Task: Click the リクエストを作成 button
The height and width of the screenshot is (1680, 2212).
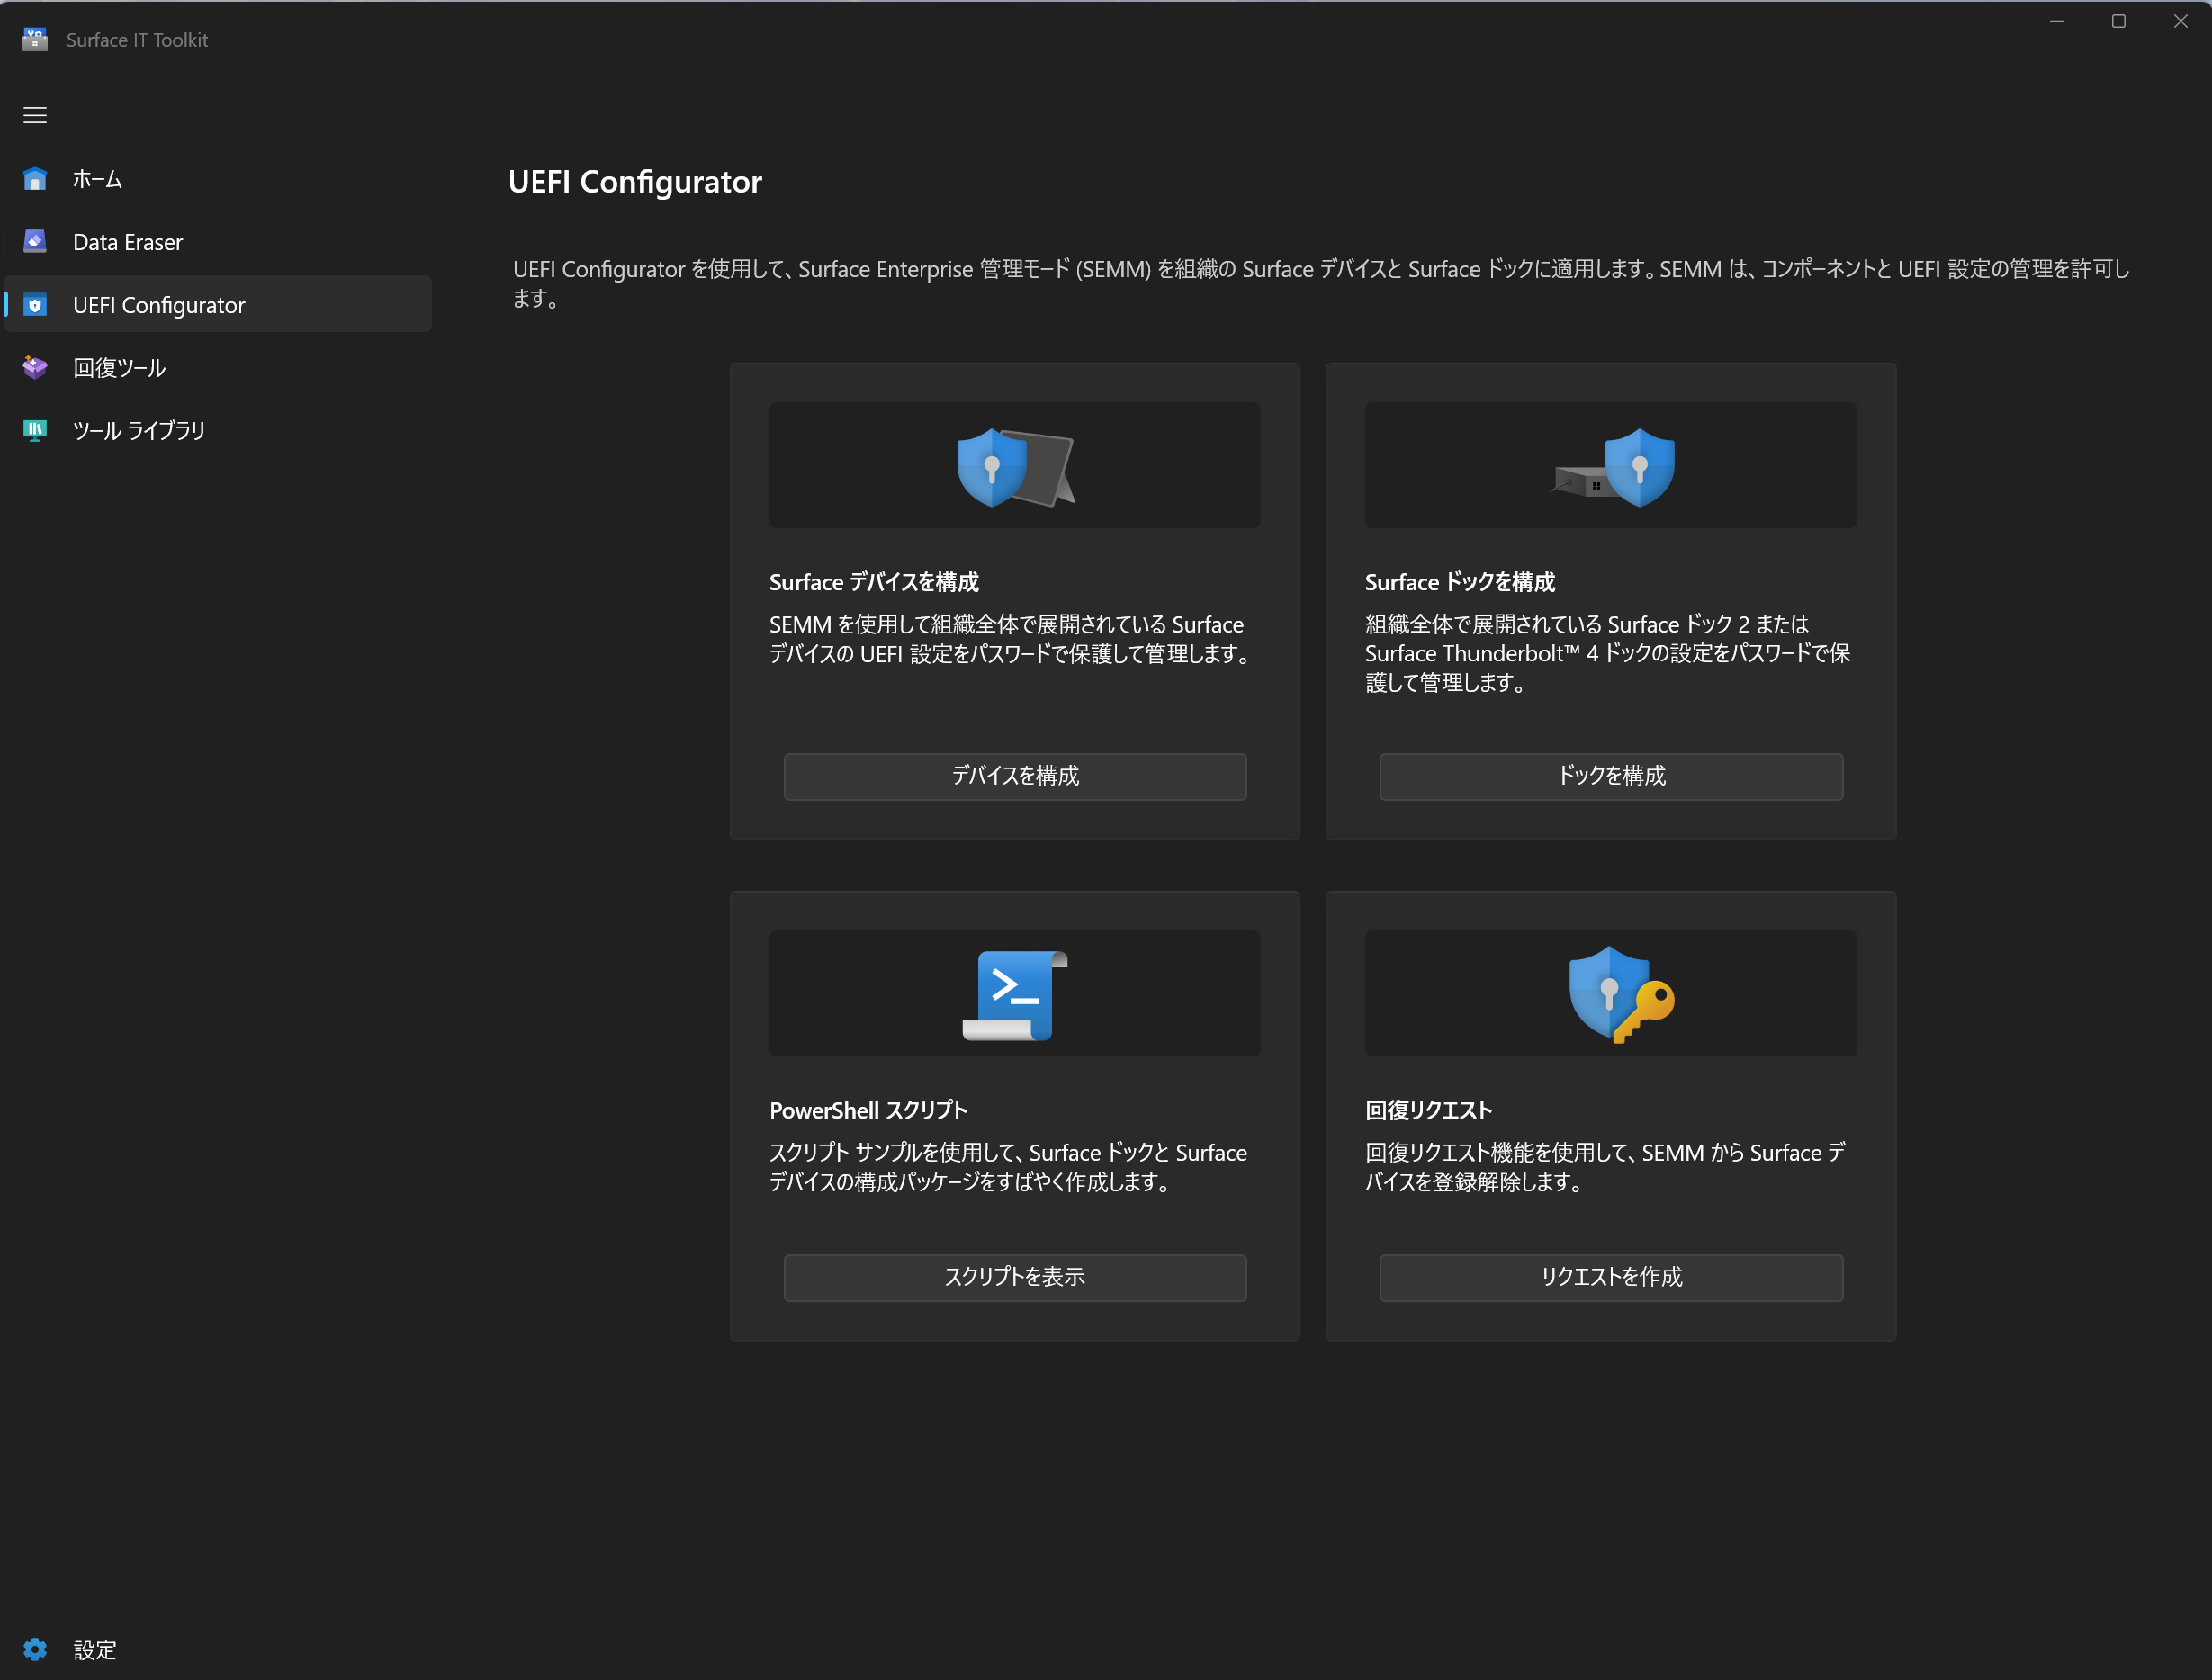Action: [x=1611, y=1277]
